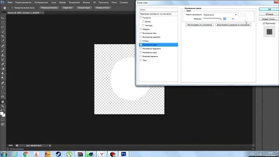279x157 pixels.
Task: Open the tool preset picker arrow
Action: [x=8, y=8]
